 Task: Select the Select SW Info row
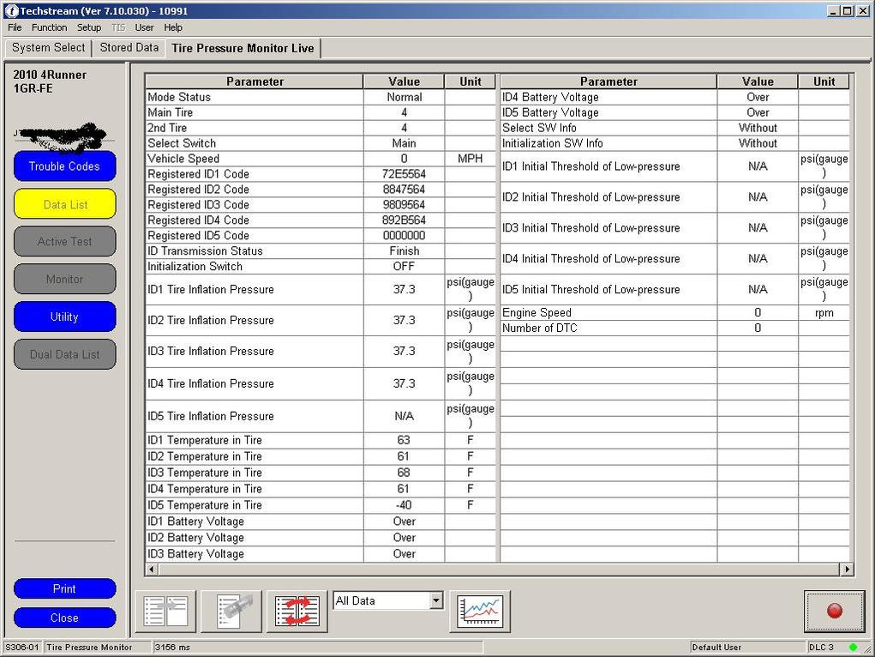[x=674, y=128]
